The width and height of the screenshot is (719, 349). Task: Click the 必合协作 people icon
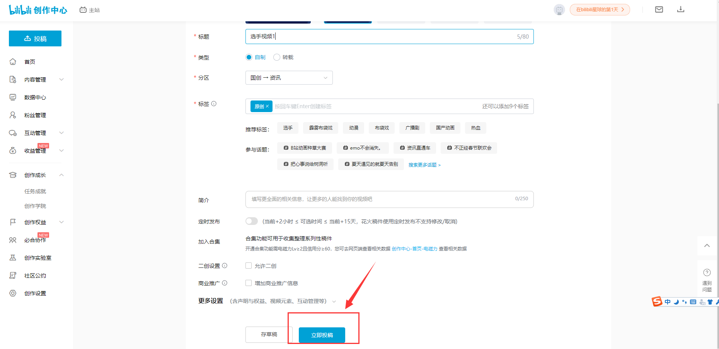tap(13, 240)
